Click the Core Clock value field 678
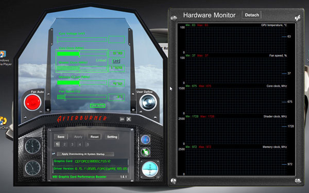Image resolution: width=309 pixels, height=193 pixels. pos(116,54)
